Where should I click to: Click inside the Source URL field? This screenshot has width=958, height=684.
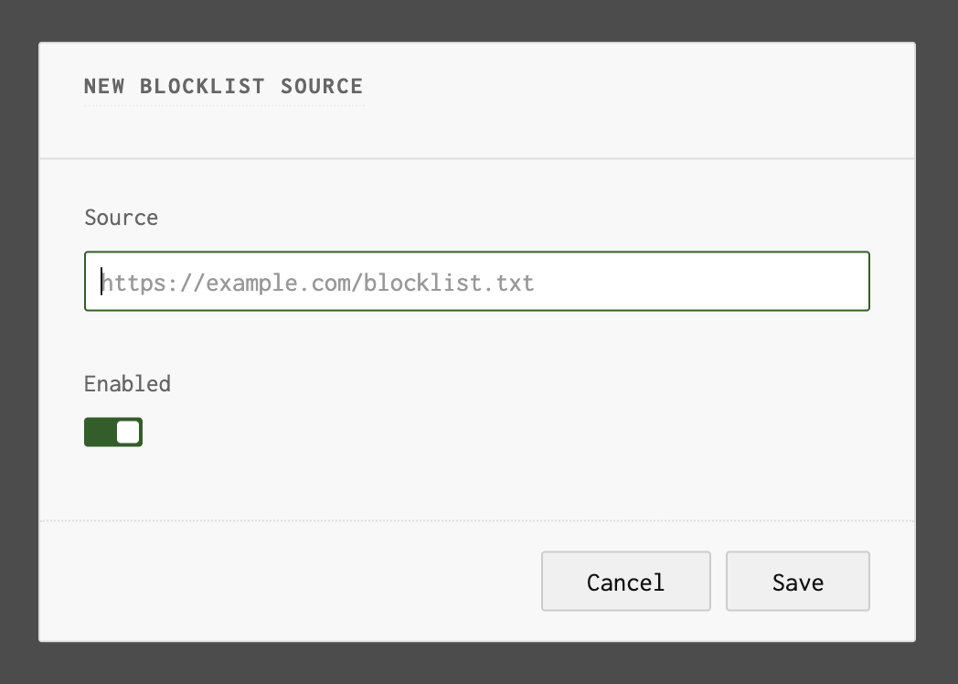tap(475, 282)
